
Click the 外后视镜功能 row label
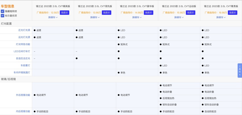[x=23, y=95]
